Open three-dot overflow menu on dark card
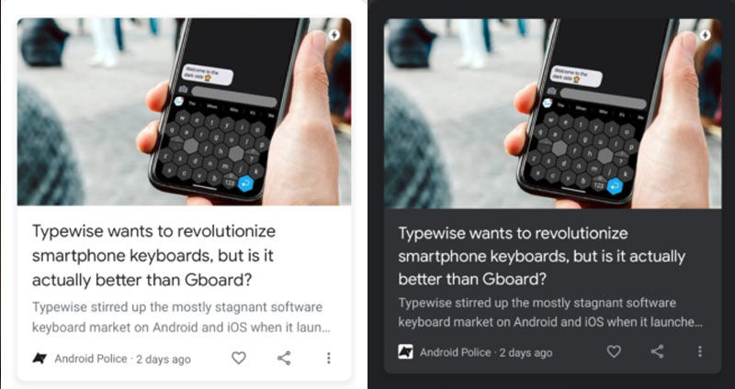 pos(700,351)
